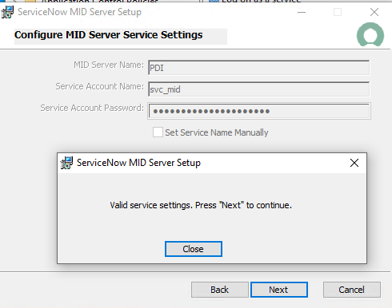Click the green ServiceNow logo
This screenshot has width=392, height=308.
[x=370, y=35]
